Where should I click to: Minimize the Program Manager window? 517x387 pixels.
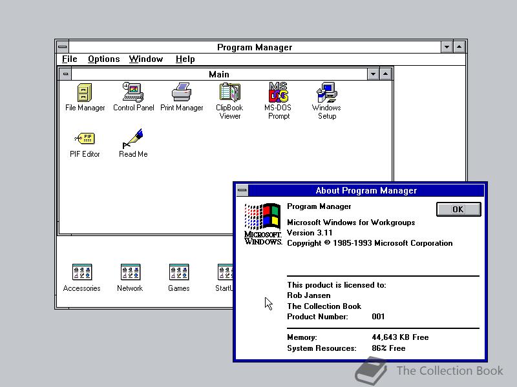447,47
